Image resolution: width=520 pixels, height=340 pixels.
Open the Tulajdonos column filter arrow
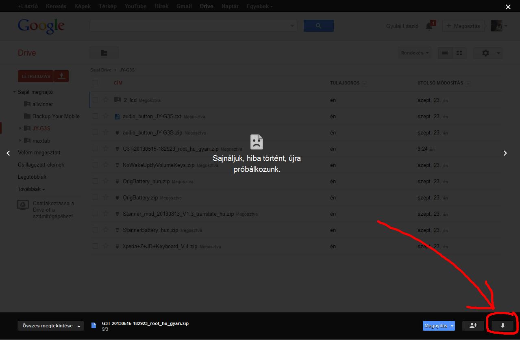coord(364,83)
